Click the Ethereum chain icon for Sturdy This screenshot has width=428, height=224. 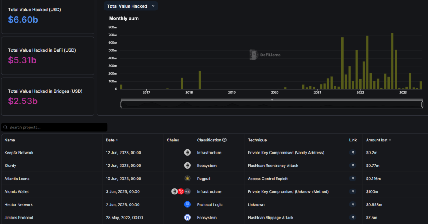187,166
